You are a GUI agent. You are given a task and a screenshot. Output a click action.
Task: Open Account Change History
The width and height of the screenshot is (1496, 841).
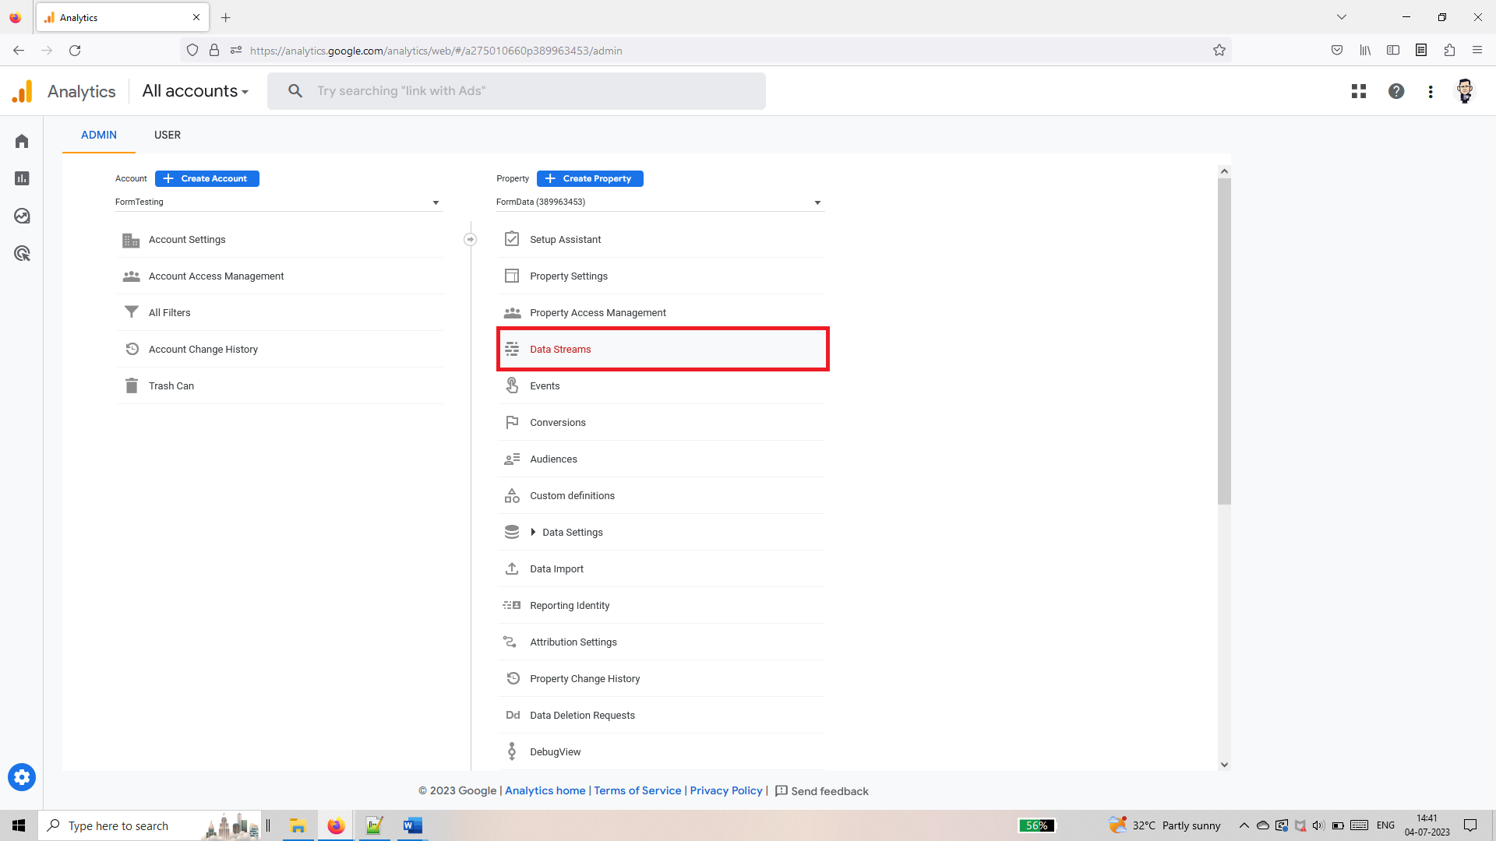coord(280,349)
